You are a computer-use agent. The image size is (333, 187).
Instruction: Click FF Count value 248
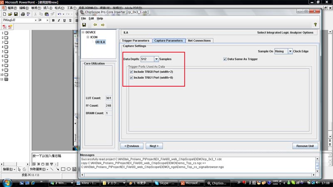tap(109, 106)
